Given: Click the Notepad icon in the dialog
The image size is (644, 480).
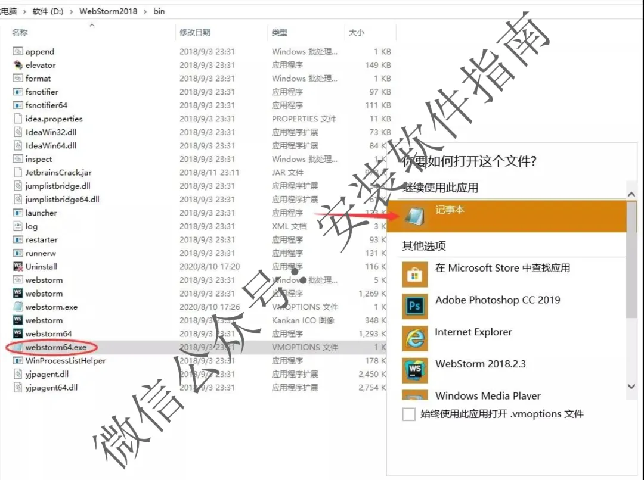Looking at the screenshot, I should point(414,216).
